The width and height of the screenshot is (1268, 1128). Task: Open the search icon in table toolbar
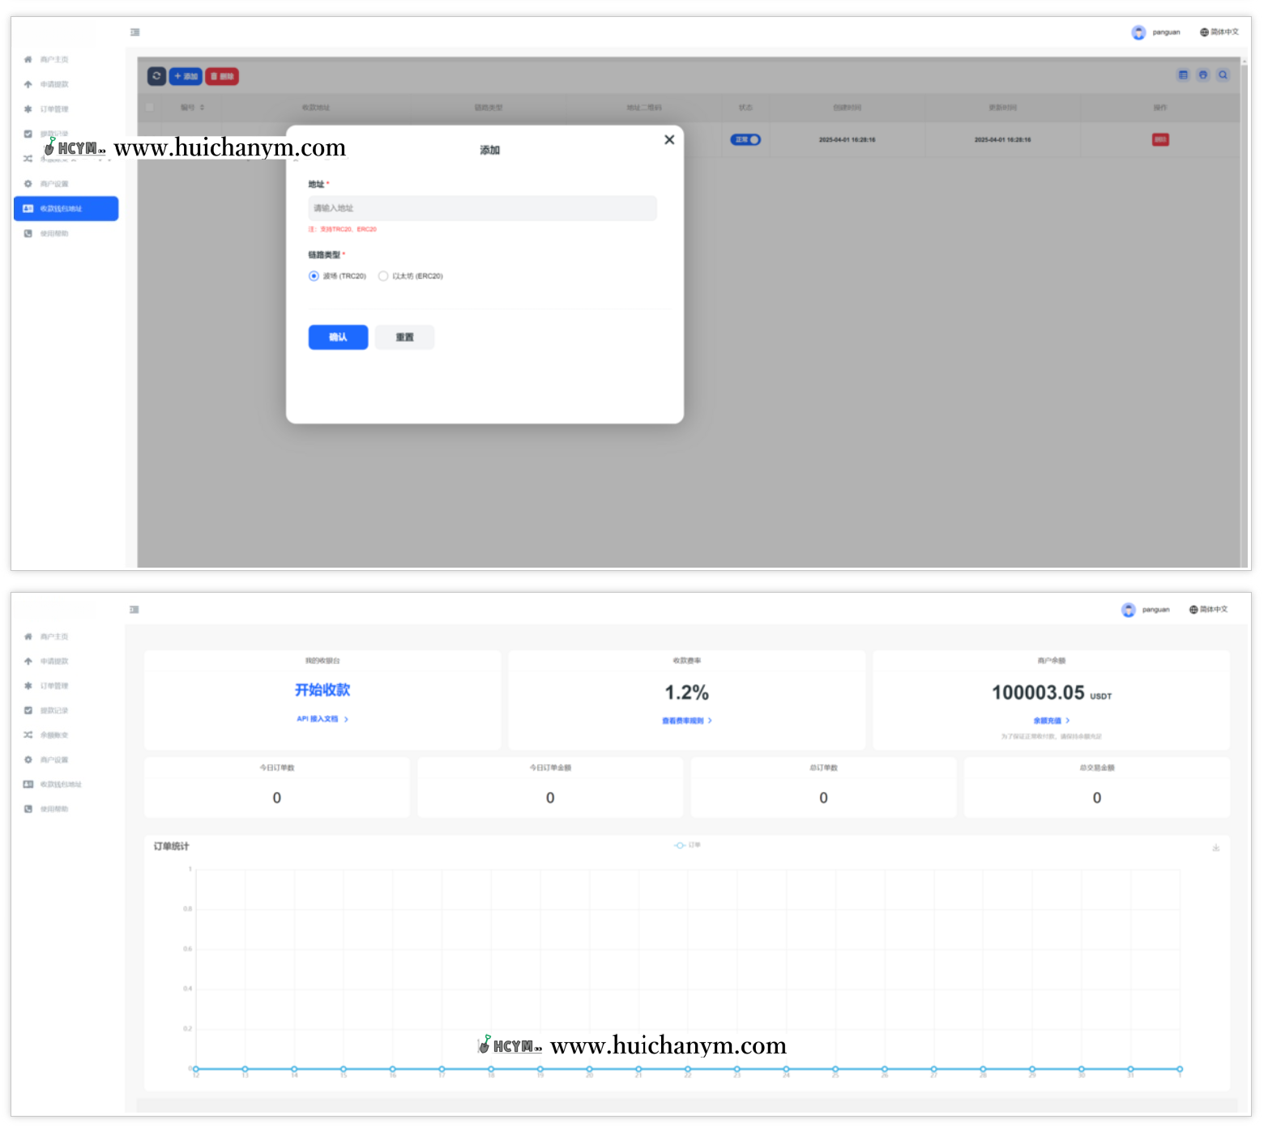tap(1223, 75)
